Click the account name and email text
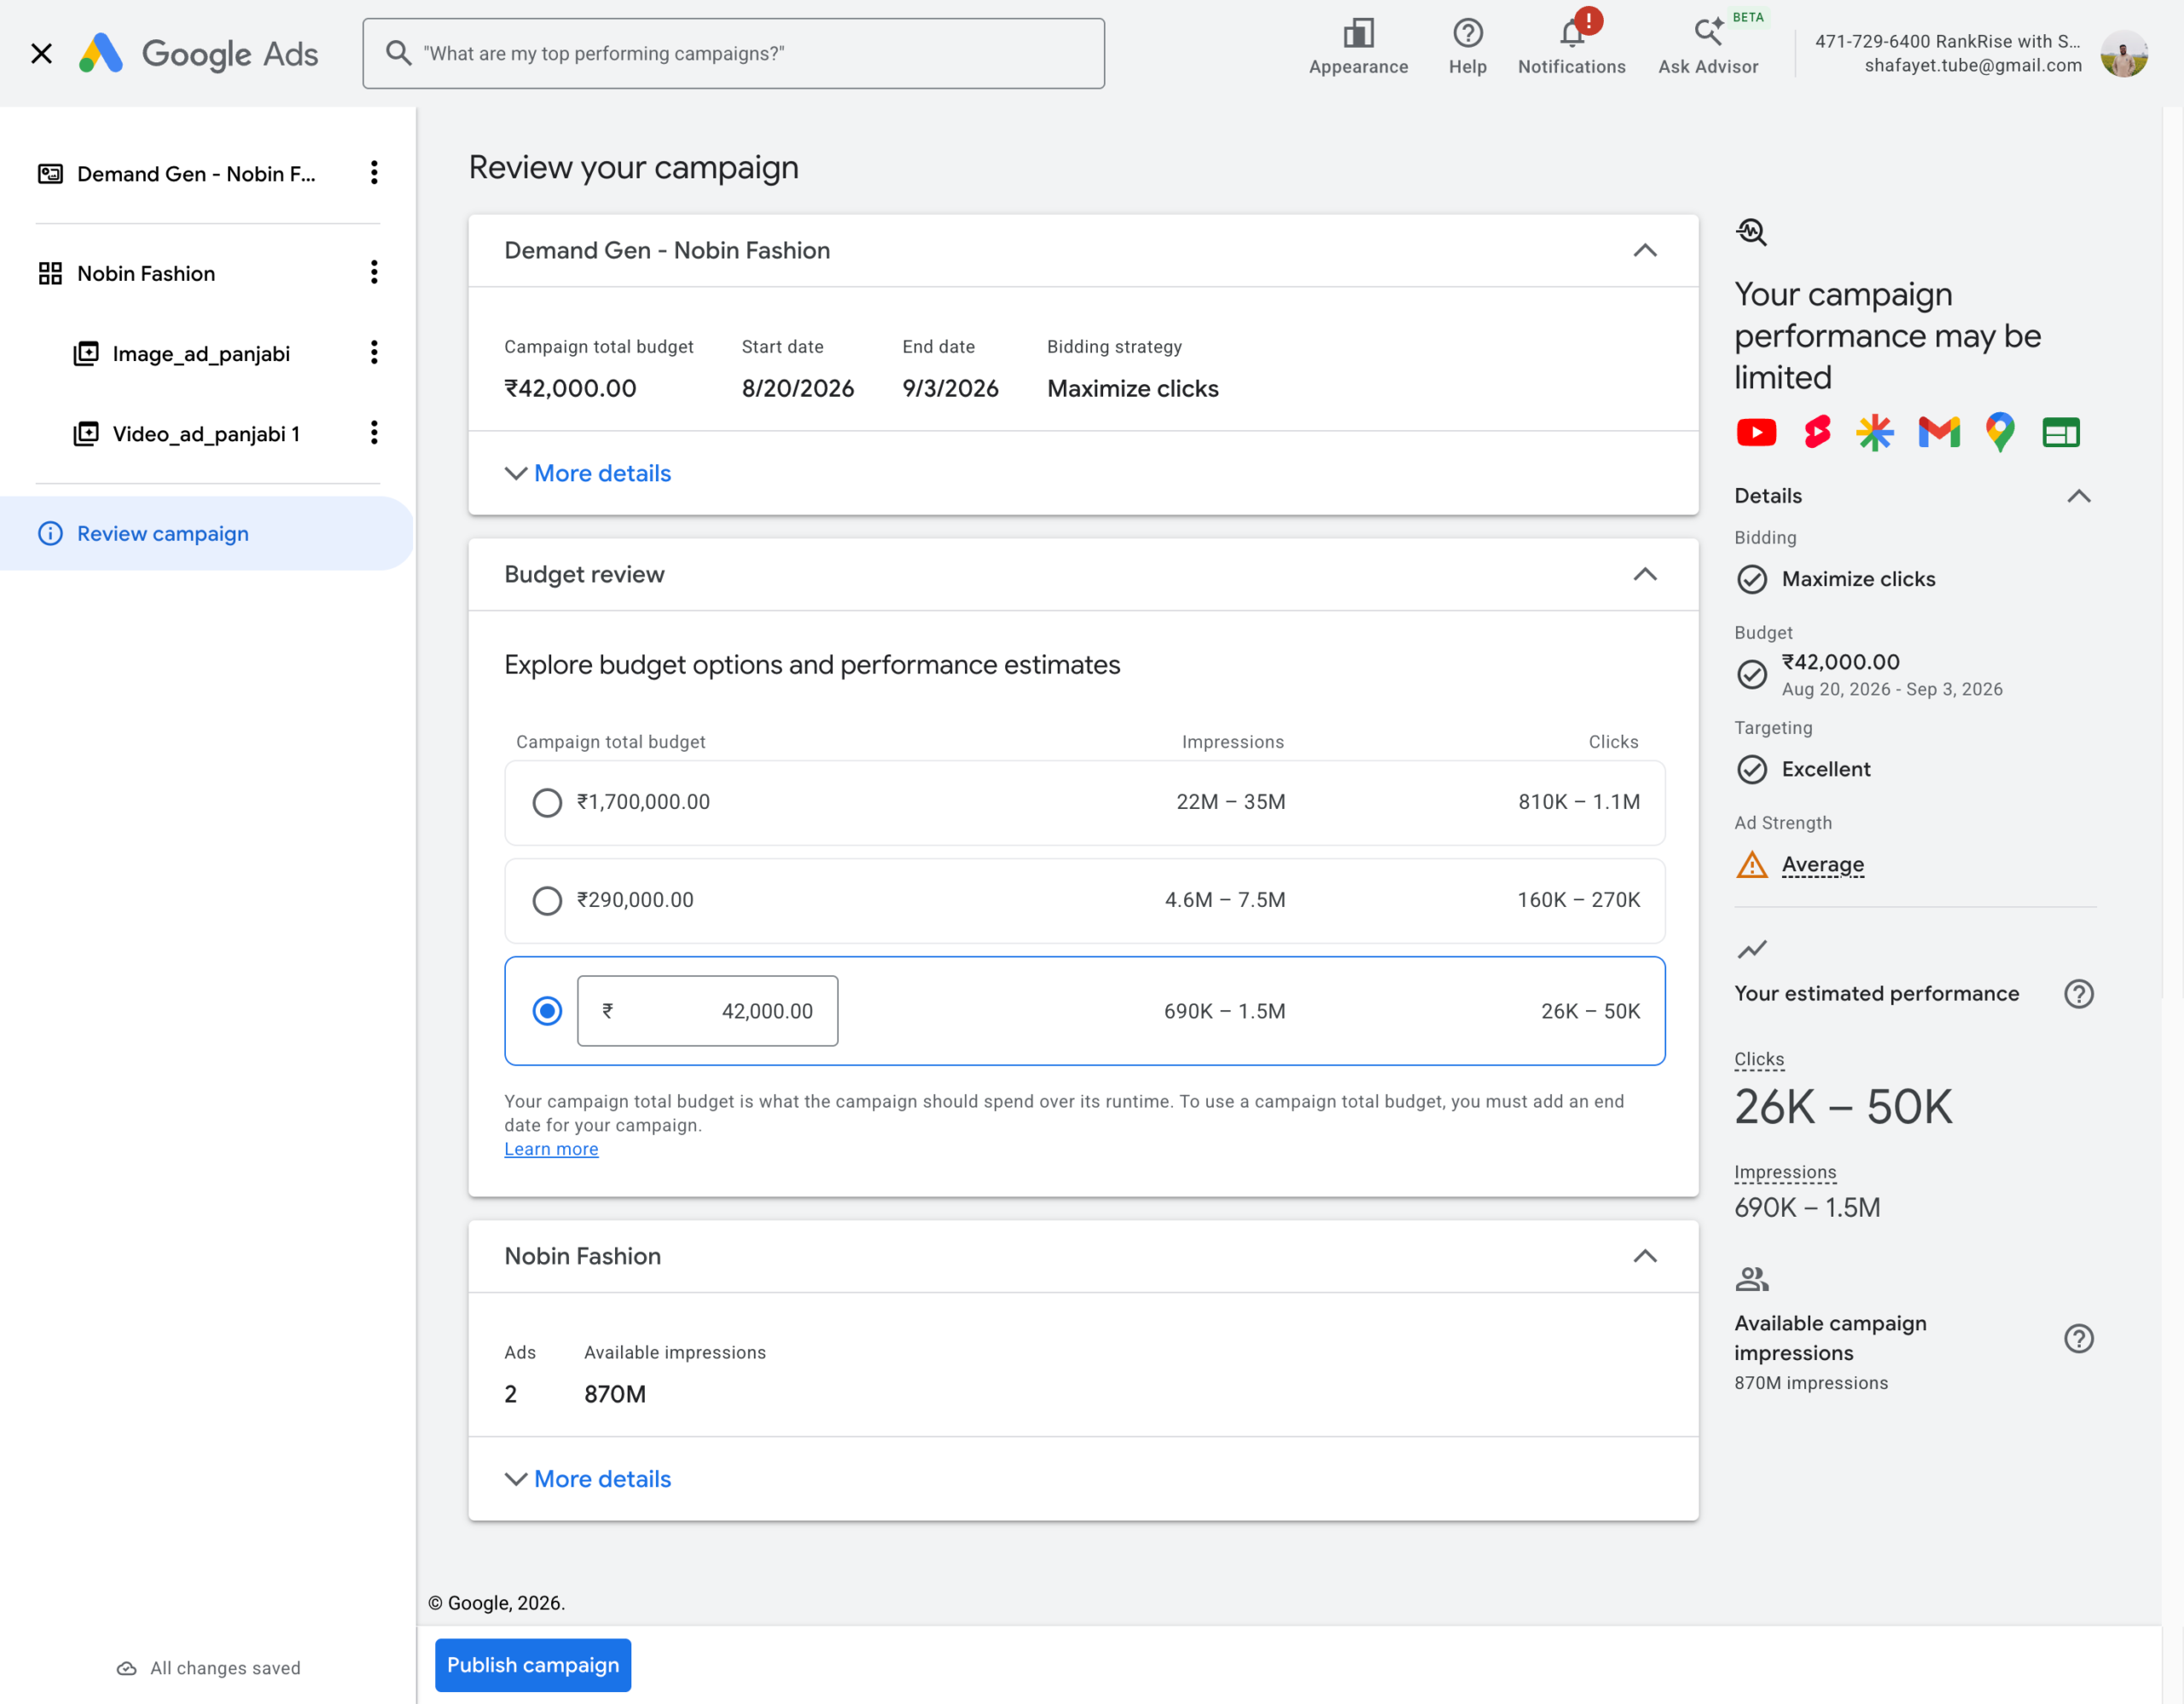 pyautogui.click(x=1948, y=53)
